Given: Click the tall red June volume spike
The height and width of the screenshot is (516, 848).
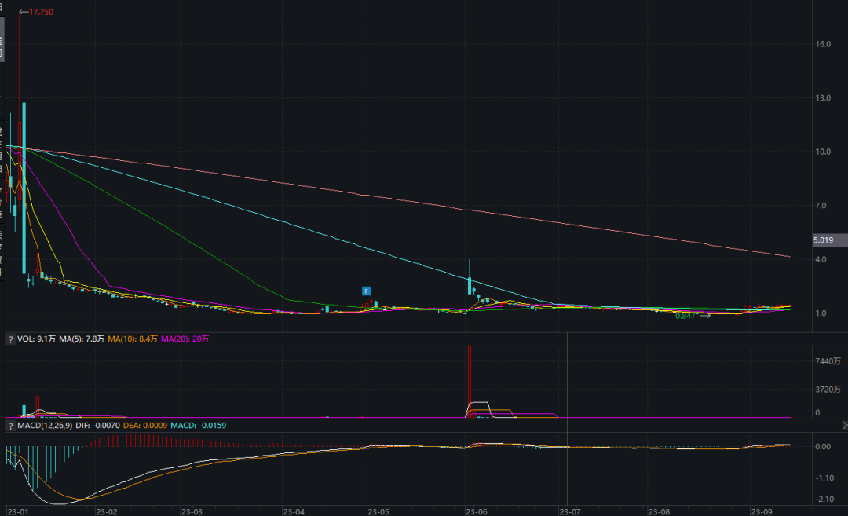Looking at the screenshot, I should 470,382.
